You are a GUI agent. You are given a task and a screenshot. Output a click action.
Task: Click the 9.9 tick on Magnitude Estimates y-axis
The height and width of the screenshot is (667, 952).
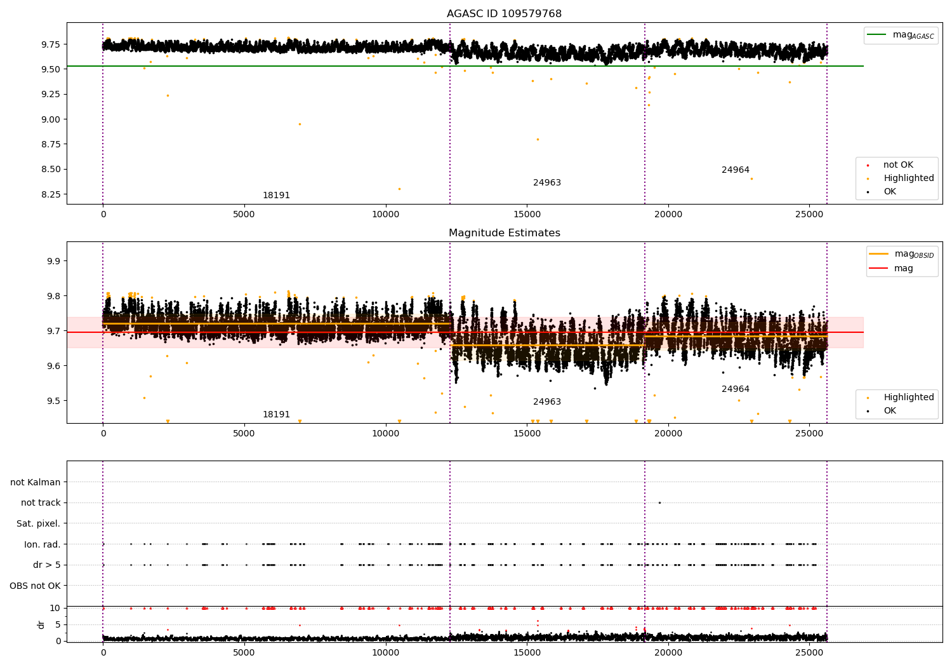click(x=53, y=261)
